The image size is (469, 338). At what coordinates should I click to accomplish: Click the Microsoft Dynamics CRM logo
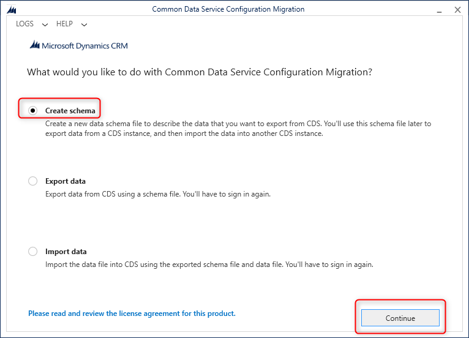tap(78, 45)
